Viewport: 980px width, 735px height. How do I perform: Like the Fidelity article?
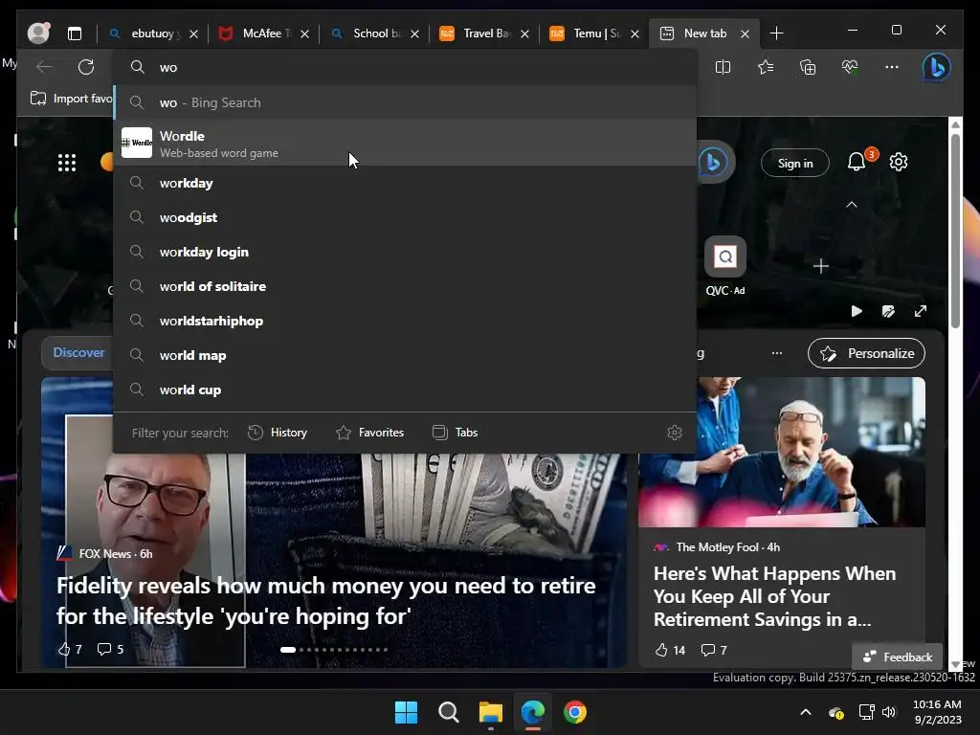[x=70, y=650]
